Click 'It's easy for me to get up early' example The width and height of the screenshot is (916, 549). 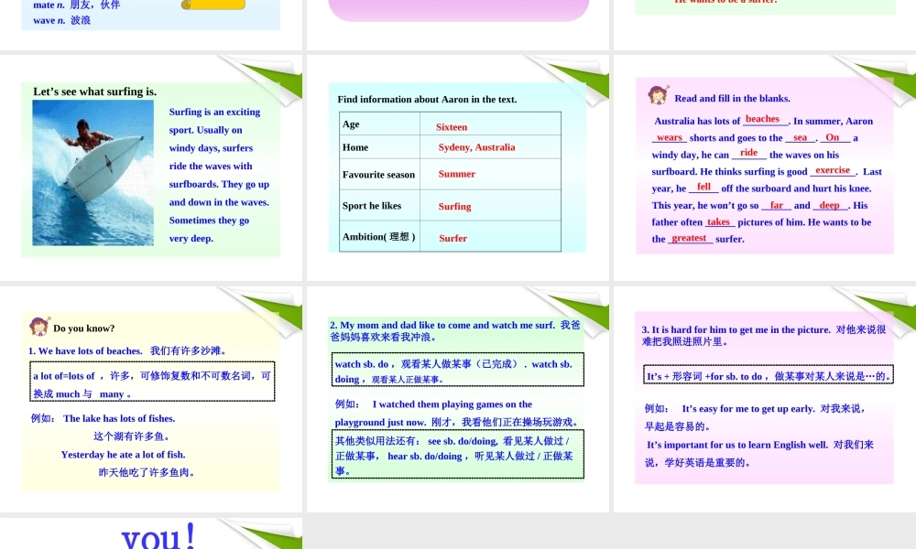(x=747, y=408)
